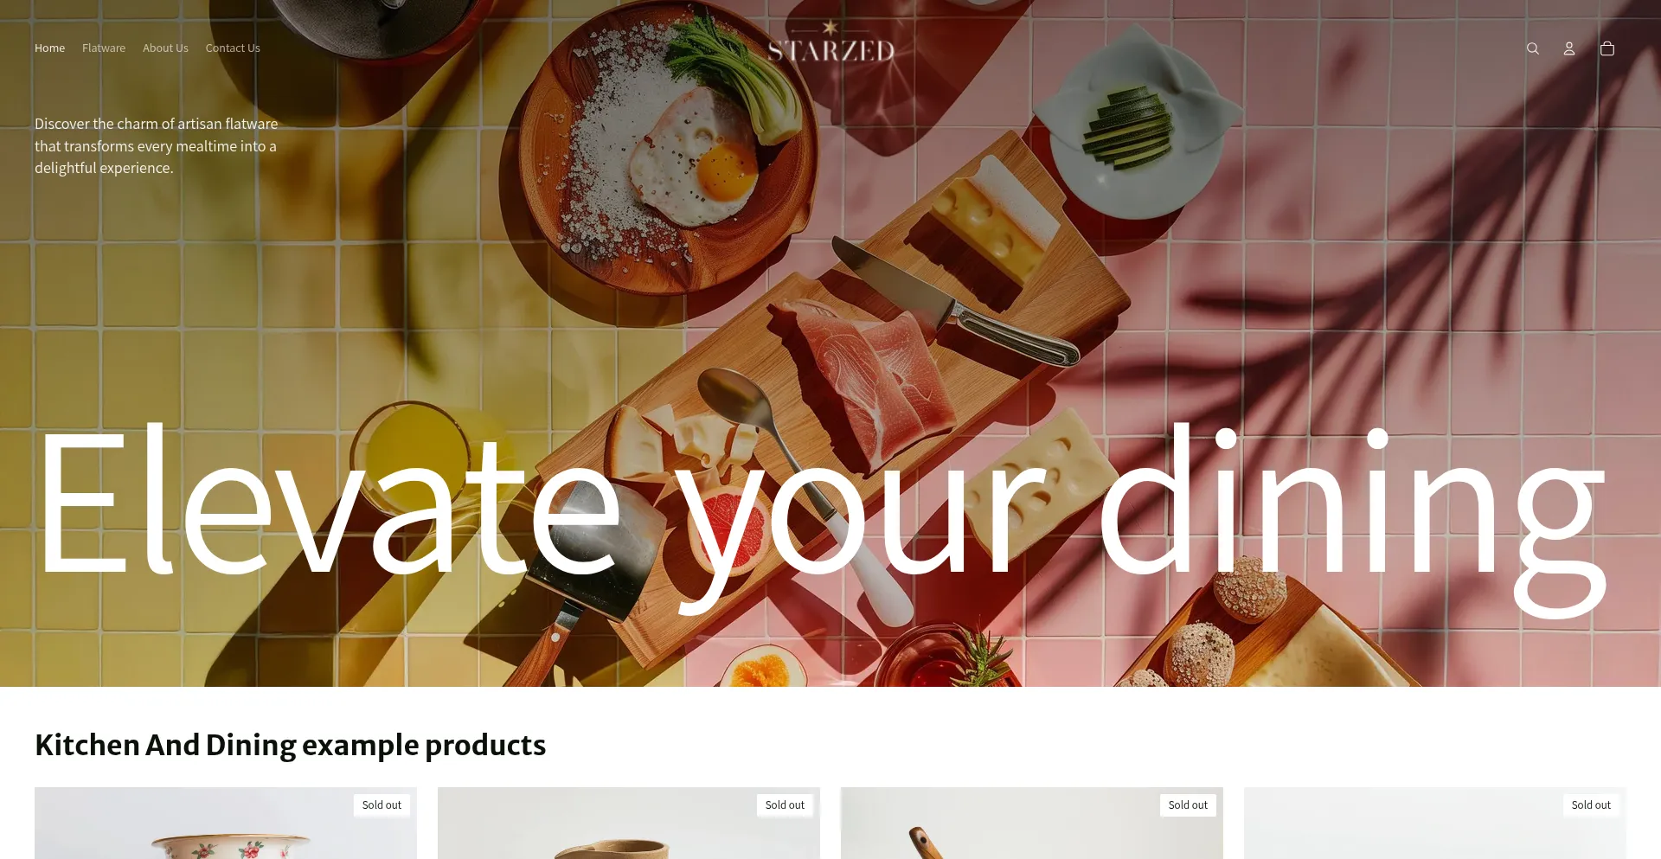Screen dimensions: 1661x859
Task: Click Sold out badge on first product
Action: click(x=382, y=805)
